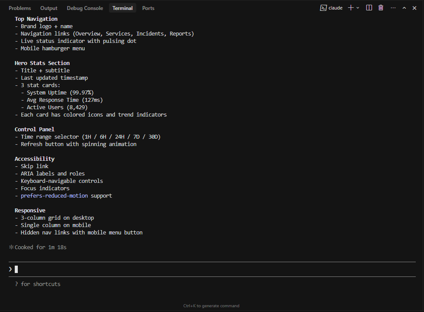The height and width of the screenshot is (312, 424).
Task: Maximize panel size with the up chevron
Action: tap(404, 8)
